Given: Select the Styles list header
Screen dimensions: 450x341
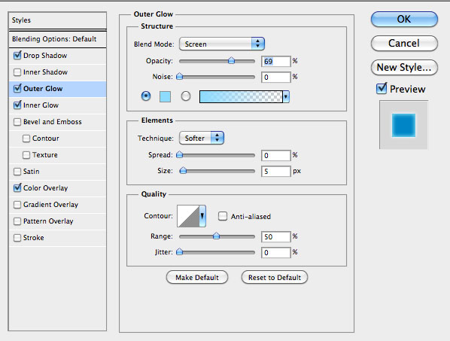Looking at the screenshot, I should pos(58,20).
